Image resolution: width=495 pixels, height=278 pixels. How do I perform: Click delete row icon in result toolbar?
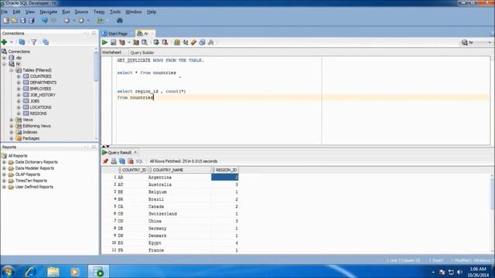point(131,161)
